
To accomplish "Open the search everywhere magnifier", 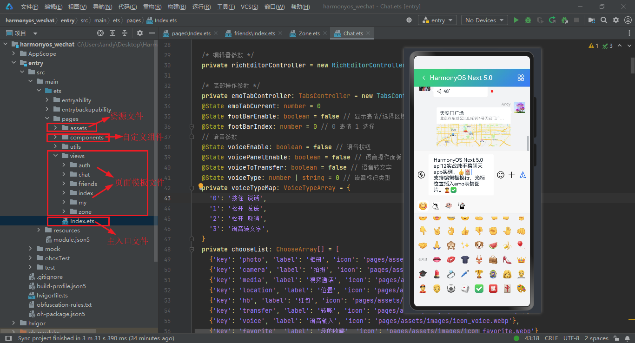I will click(x=604, y=20).
